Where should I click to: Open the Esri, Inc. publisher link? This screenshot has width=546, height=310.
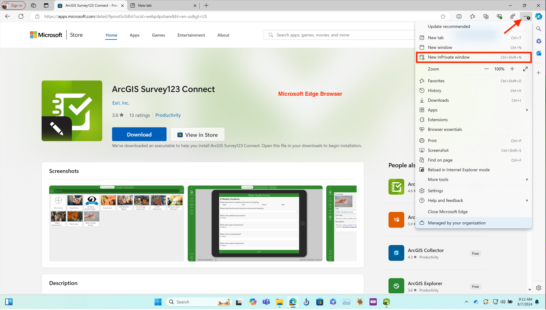coord(121,103)
